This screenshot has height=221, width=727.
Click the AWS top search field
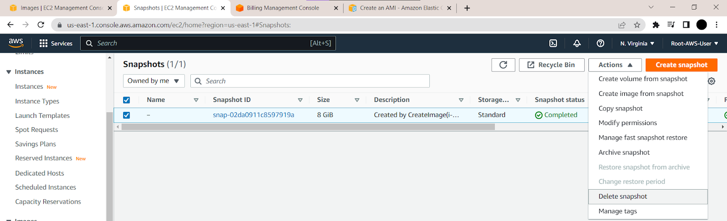tap(208, 43)
